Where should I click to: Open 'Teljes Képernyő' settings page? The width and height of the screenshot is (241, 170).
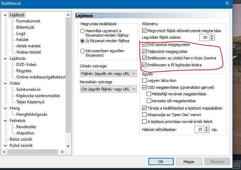tap(30, 102)
